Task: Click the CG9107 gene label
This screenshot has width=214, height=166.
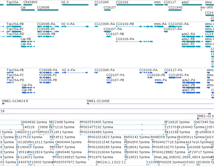Action: tap(110, 7)
